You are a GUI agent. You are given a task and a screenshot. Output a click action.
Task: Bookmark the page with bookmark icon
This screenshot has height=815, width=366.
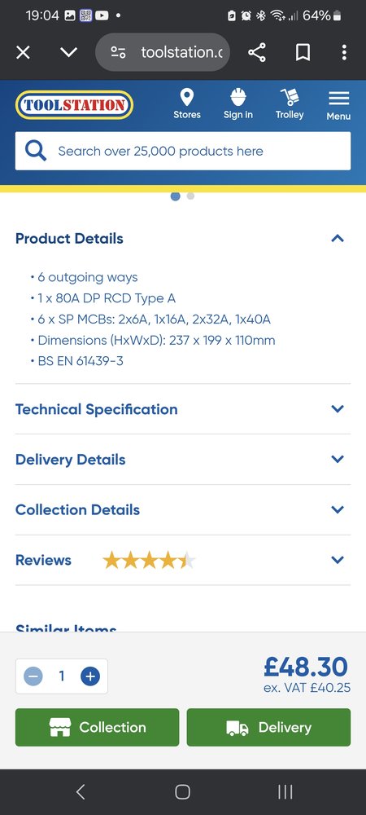click(303, 52)
